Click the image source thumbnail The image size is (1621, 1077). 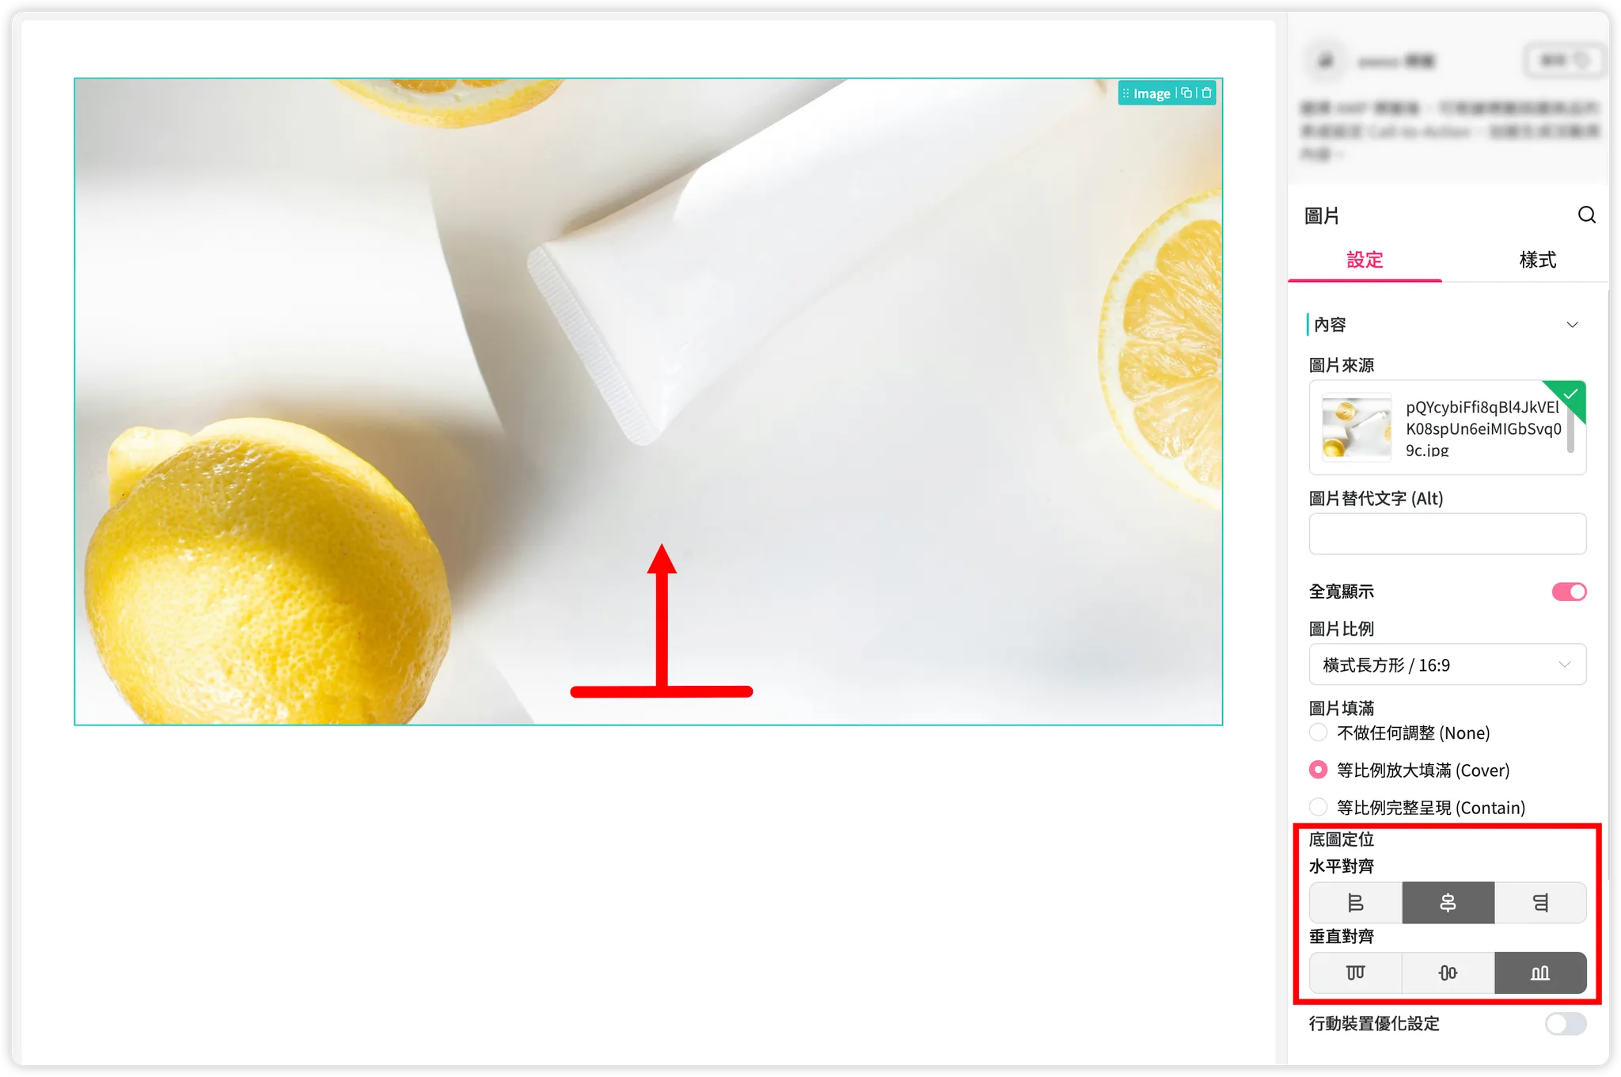pyautogui.click(x=1356, y=428)
